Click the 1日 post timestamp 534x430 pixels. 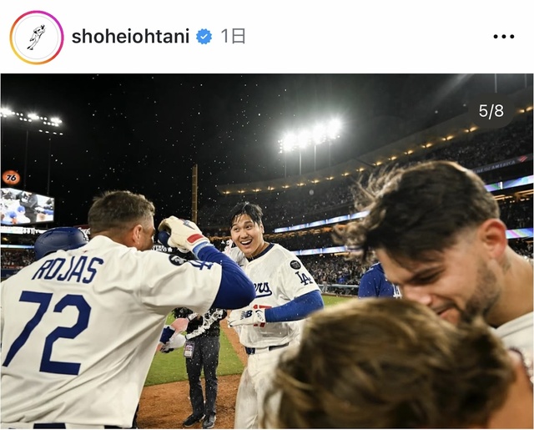pos(233,36)
